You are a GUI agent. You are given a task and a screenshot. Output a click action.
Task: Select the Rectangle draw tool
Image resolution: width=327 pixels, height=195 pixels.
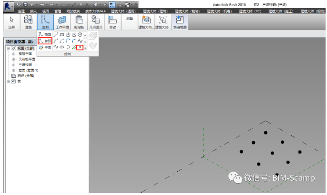(x=62, y=35)
